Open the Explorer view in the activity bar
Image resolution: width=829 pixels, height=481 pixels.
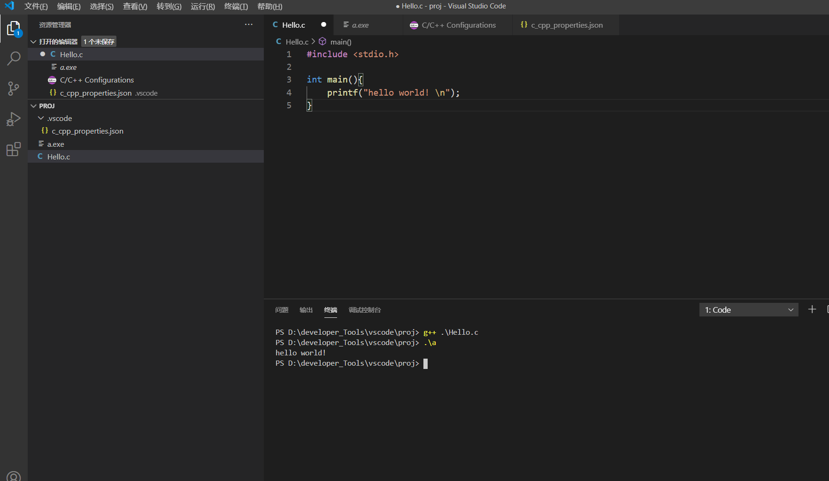tap(14, 29)
